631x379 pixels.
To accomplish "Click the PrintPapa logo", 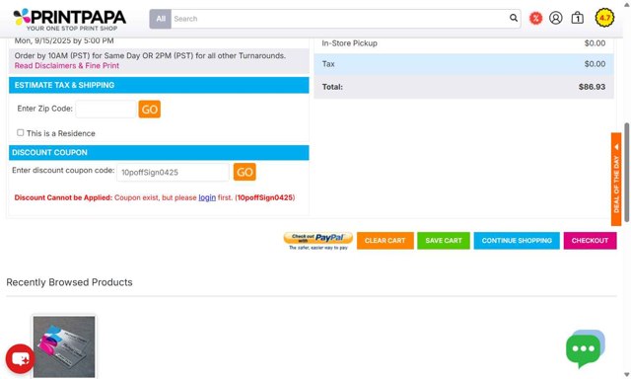I will (70, 19).
